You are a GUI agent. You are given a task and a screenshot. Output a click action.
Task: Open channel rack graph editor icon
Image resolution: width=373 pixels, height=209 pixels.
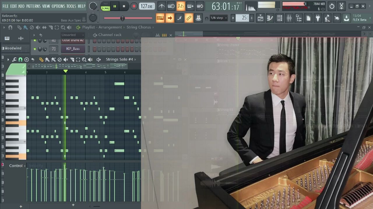[x=158, y=35]
